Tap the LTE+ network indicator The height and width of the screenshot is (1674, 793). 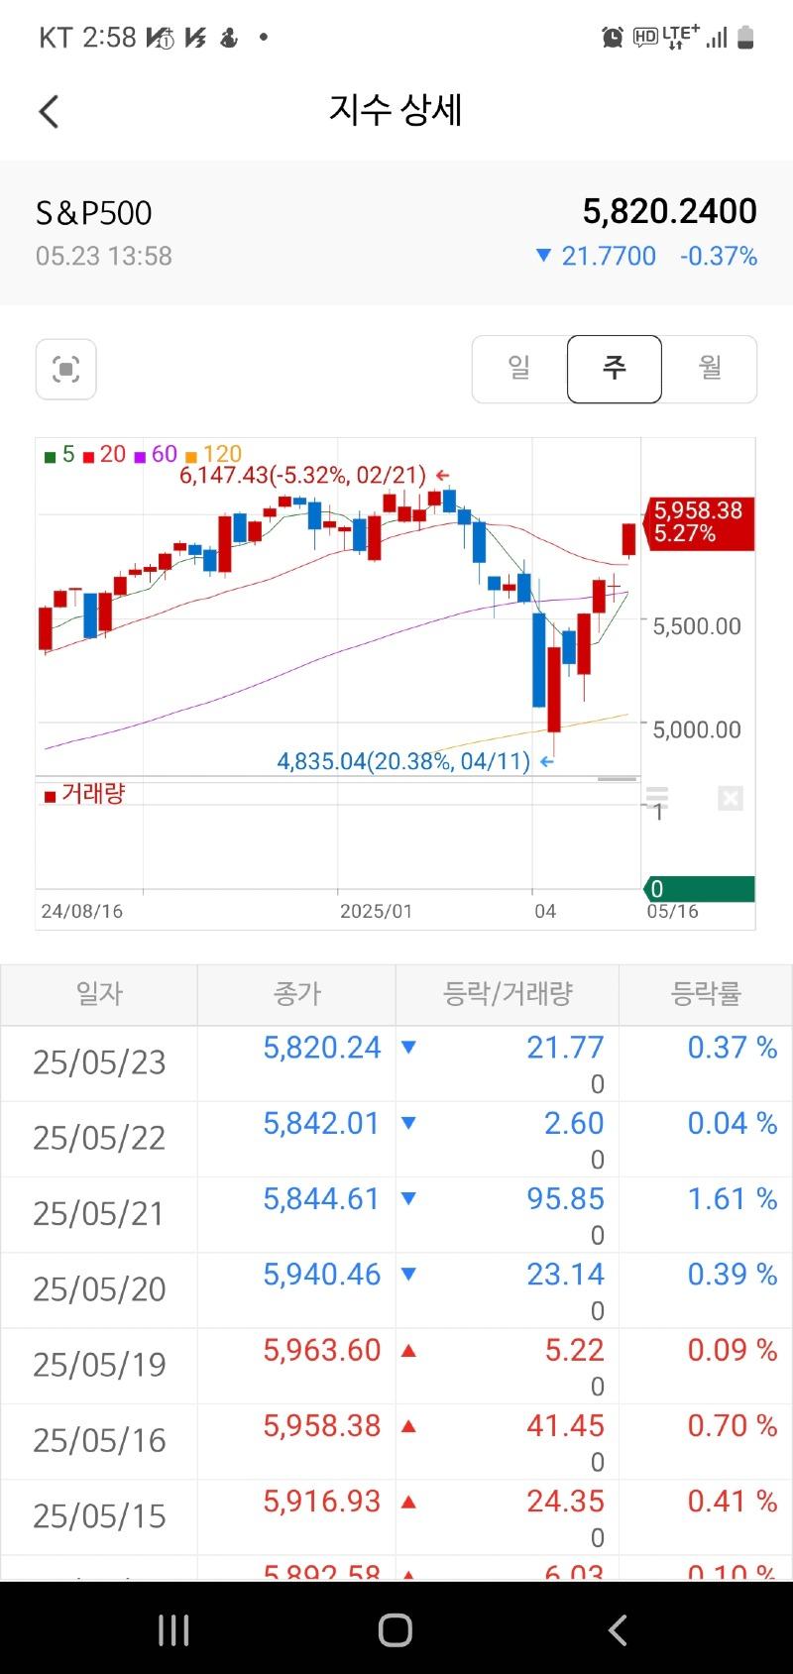click(681, 38)
